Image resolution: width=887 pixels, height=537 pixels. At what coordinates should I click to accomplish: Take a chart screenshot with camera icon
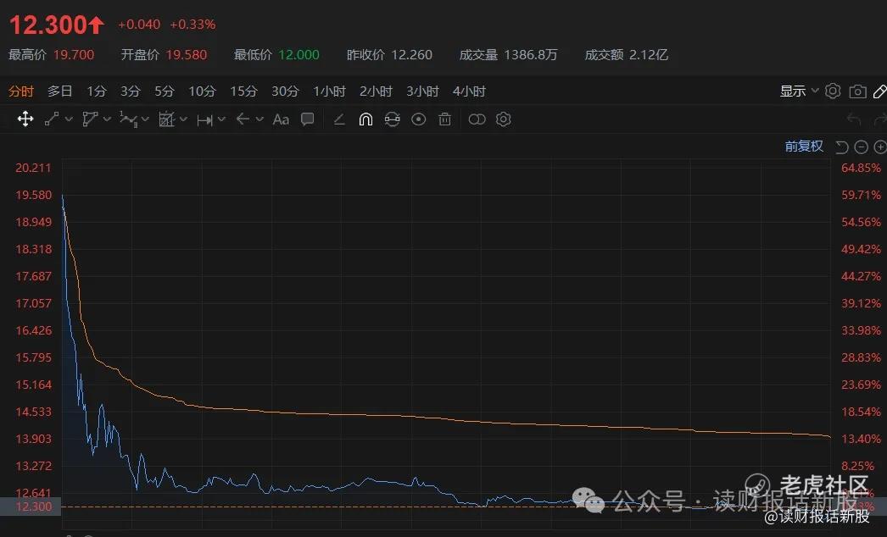pos(857,91)
